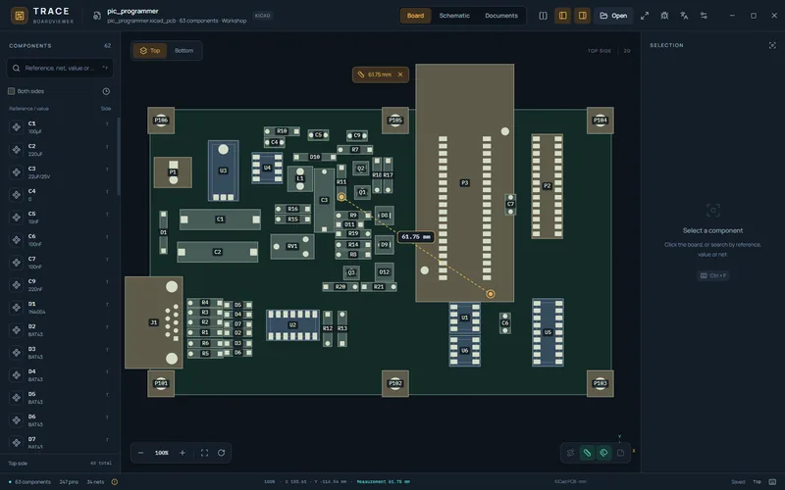
Task: Click the split view layout icon
Action: click(543, 16)
